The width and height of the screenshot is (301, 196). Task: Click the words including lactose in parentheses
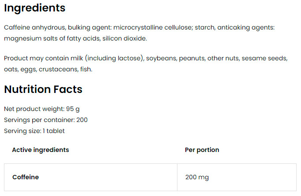[x=114, y=58]
